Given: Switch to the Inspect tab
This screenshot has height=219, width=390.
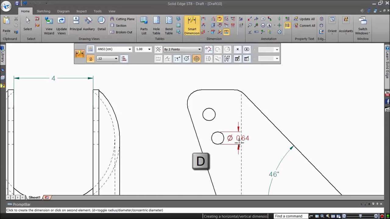Looking at the screenshot, I should (x=81, y=11).
